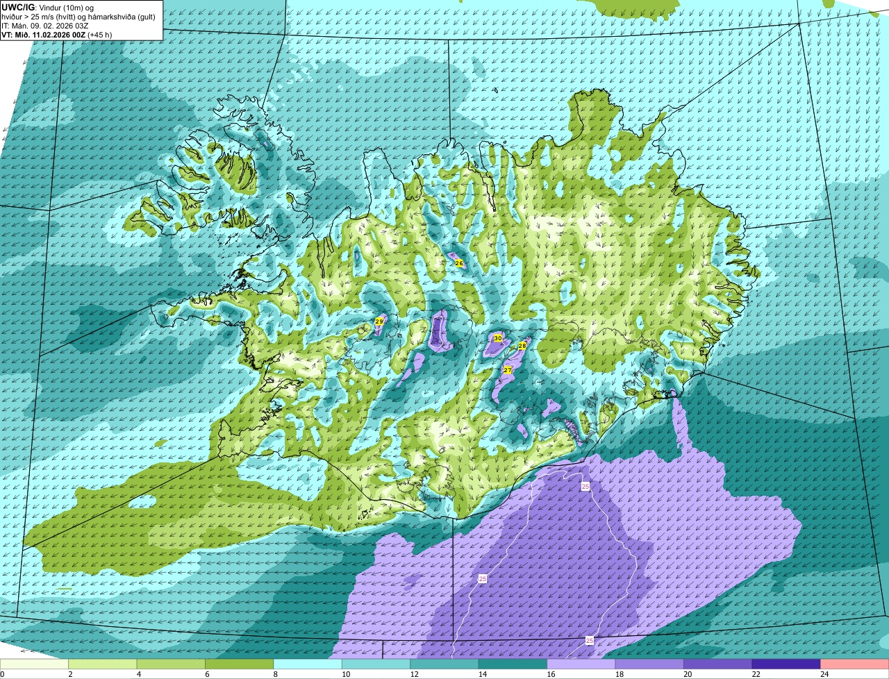Select the 18–20 purple legend swatch
This screenshot has width=889, height=679.
tap(650, 664)
